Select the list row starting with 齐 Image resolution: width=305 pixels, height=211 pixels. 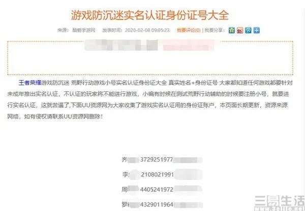pos(162,160)
